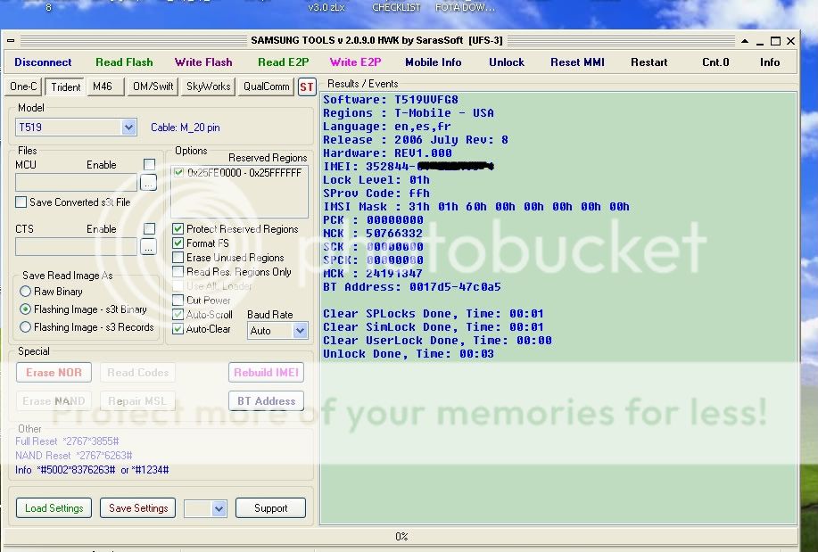Click 'Info *#5002*8376263# or *#1234#' text
Viewport: 818px width, 552px height.
pyautogui.click(x=92, y=470)
